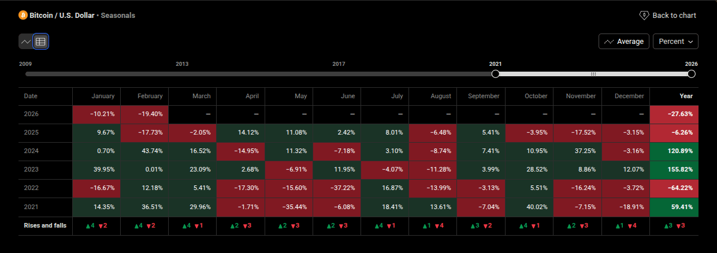Click the Back to chart diamond icon
Image resolution: width=717 pixels, height=253 pixels.
point(644,15)
